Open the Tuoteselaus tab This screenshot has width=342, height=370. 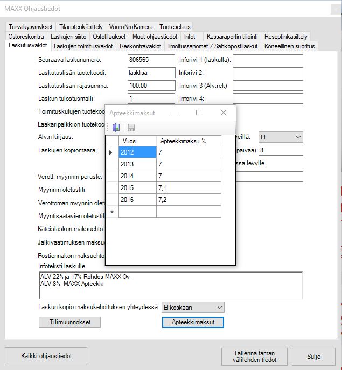tap(175, 27)
